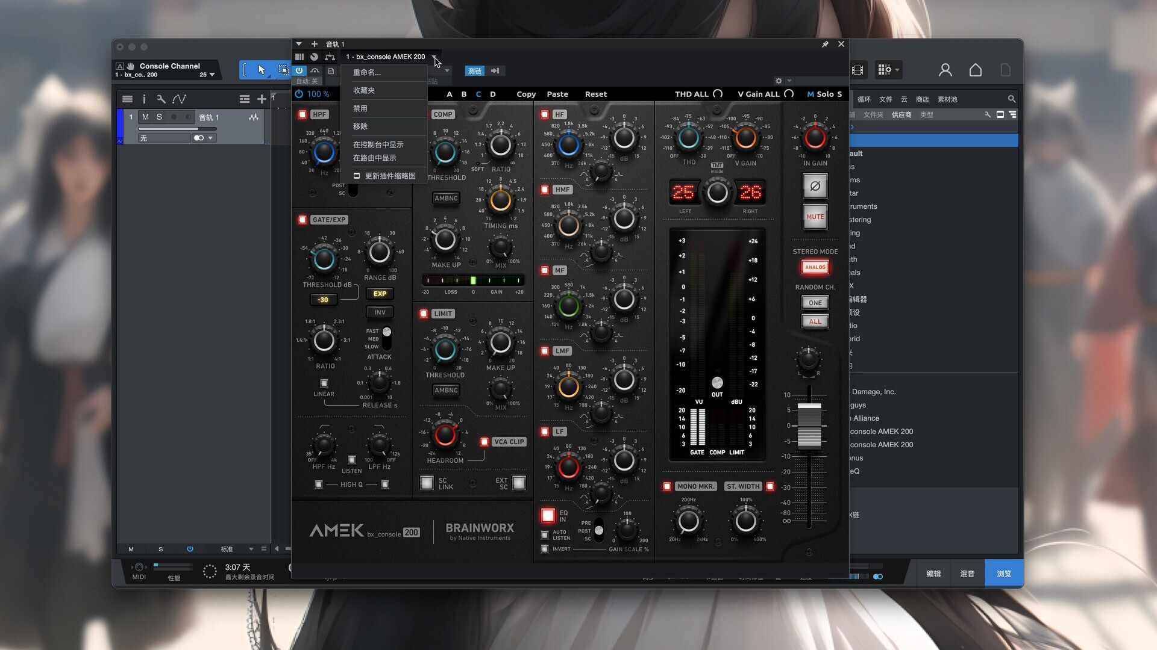
Task: Switch to the 浏览 tab
Action: click(x=1004, y=574)
